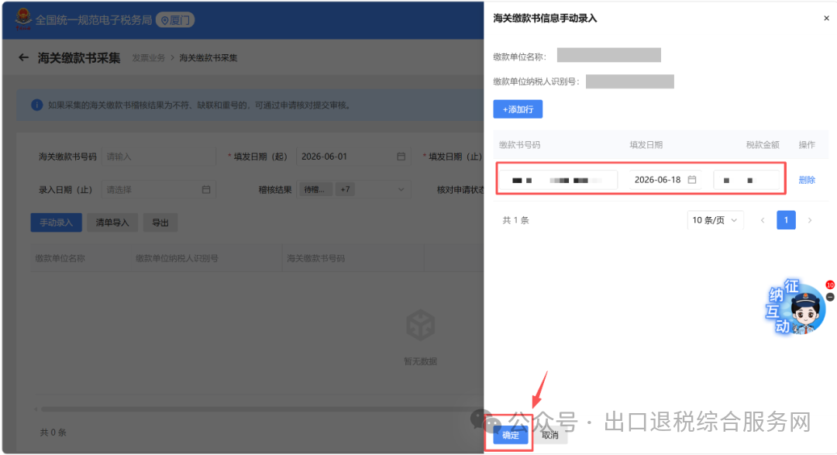Close the 海关缴款书信息手动录入 panel
Image resolution: width=837 pixels, height=455 pixels.
tap(826, 18)
